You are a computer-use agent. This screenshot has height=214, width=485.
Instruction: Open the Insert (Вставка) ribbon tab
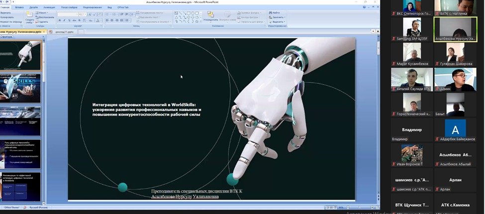[x=19, y=8]
